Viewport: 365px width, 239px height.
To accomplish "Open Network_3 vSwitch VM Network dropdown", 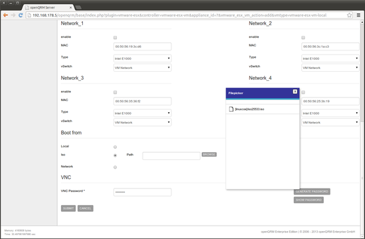I will point(143,122).
